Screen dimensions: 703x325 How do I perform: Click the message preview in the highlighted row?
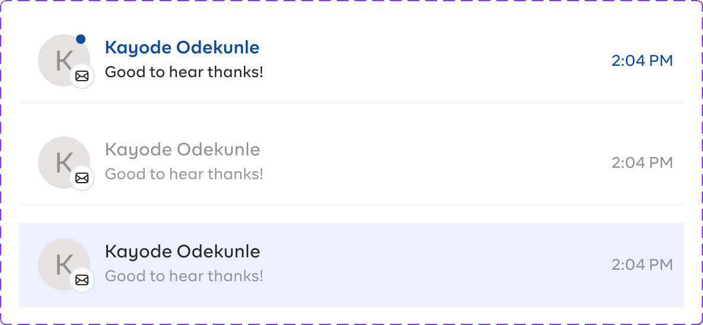(183, 276)
